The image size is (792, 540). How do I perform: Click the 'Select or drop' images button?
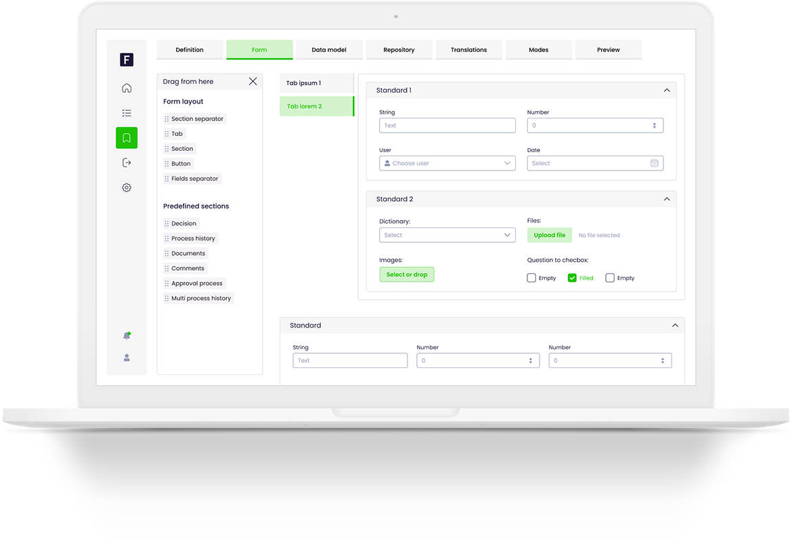tap(407, 275)
